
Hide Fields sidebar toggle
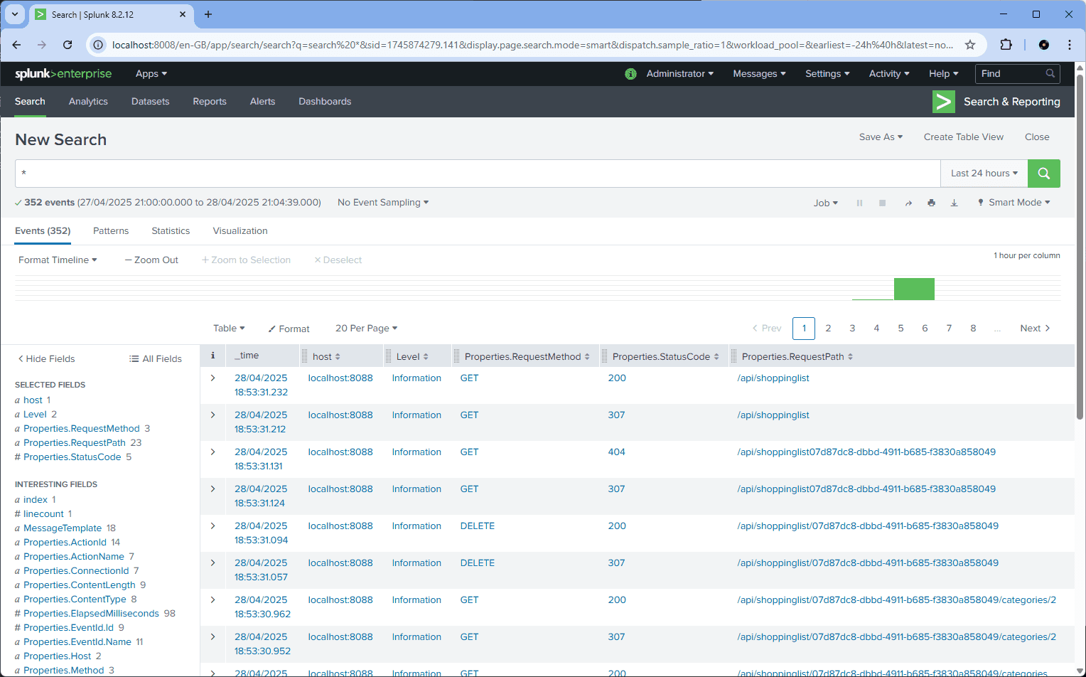tap(46, 359)
